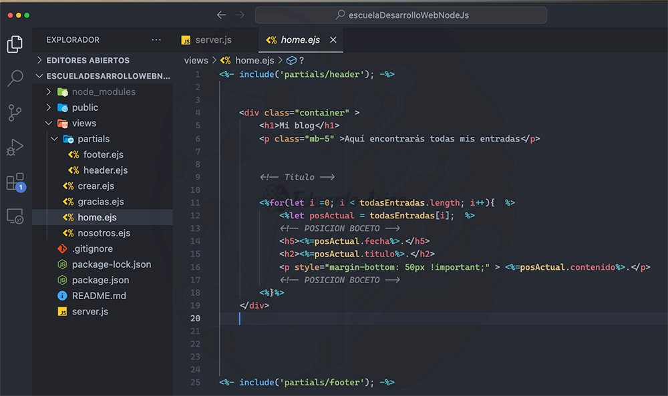Select the home.ejs tab
The image size is (668, 396).
[x=301, y=40]
